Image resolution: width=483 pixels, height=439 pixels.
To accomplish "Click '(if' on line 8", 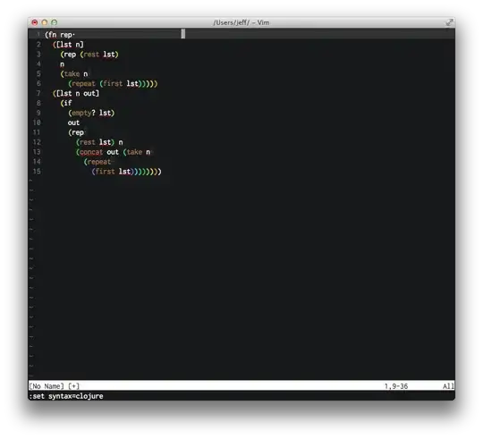I will tap(66, 103).
